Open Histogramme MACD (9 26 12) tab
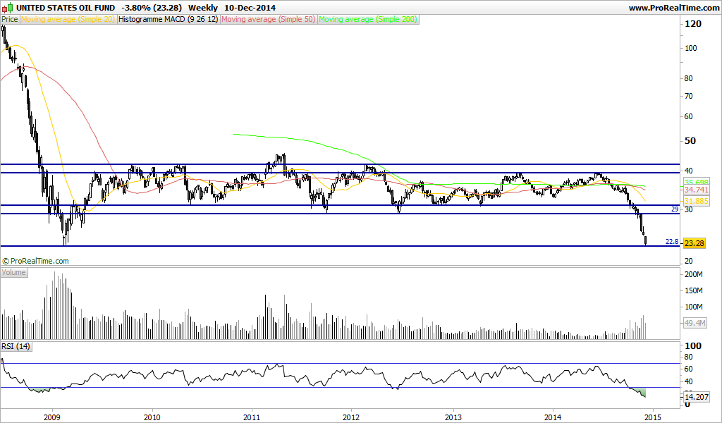Viewport: 722px width, 423px height. click(169, 19)
